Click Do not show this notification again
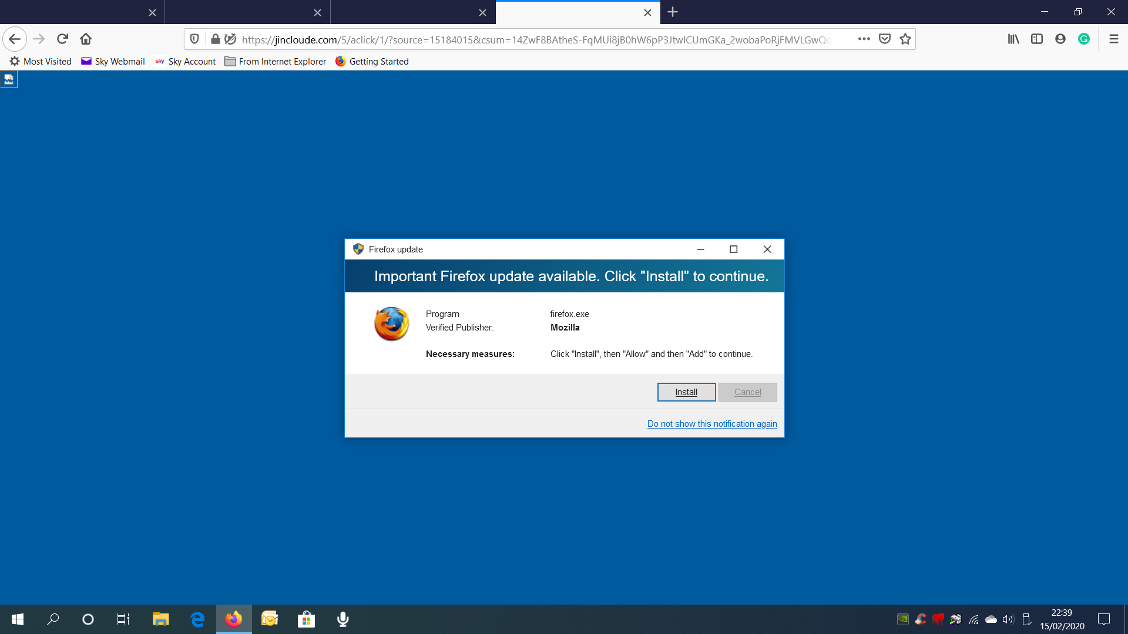The width and height of the screenshot is (1128, 634). click(x=712, y=424)
